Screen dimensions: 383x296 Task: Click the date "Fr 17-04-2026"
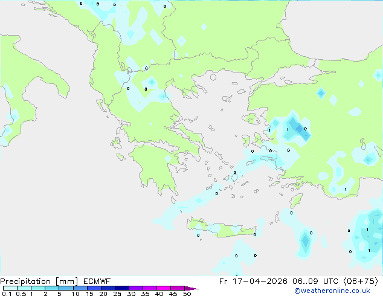point(253,282)
